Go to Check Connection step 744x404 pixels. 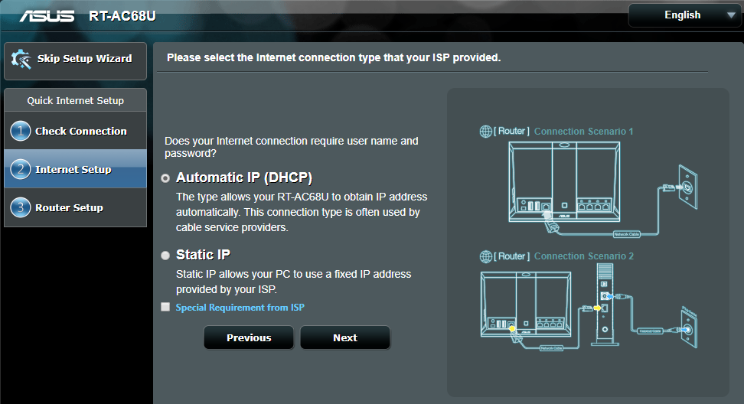click(x=76, y=131)
